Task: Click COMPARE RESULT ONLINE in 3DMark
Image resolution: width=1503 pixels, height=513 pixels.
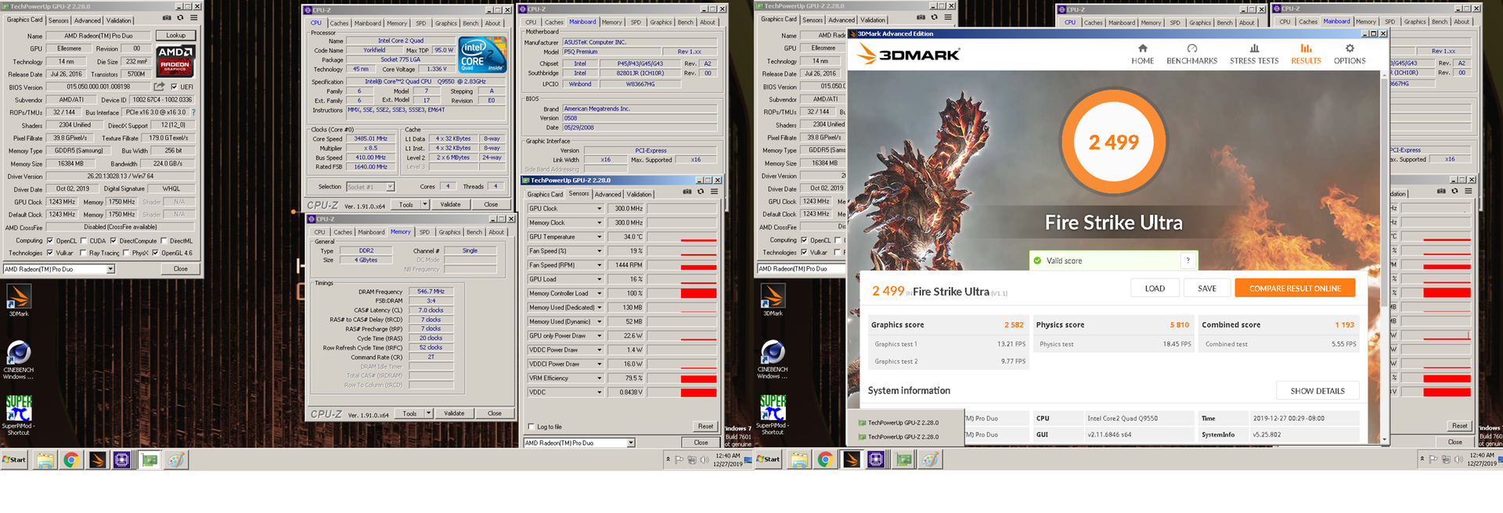Action: click(x=1295, y=289)
